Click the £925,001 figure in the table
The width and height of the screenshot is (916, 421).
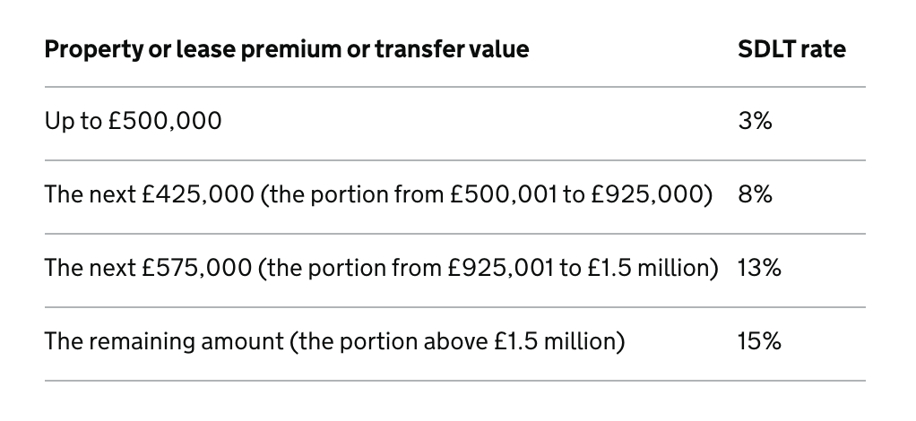(x=501, y=268)
